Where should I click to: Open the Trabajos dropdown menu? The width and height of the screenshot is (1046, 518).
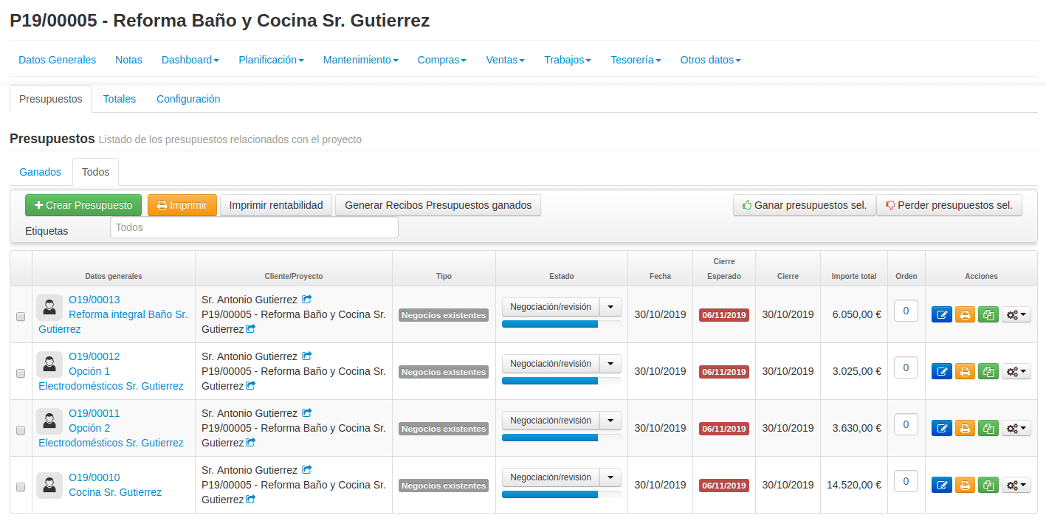[568, 60]
